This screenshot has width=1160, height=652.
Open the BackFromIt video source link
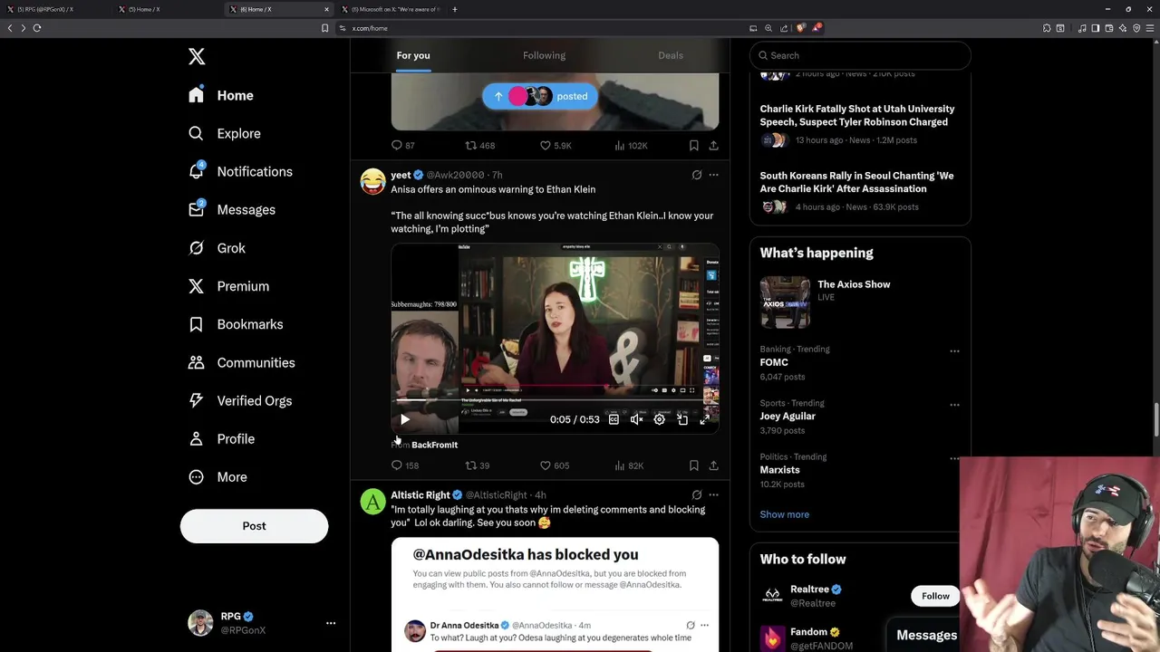[434, 445]
